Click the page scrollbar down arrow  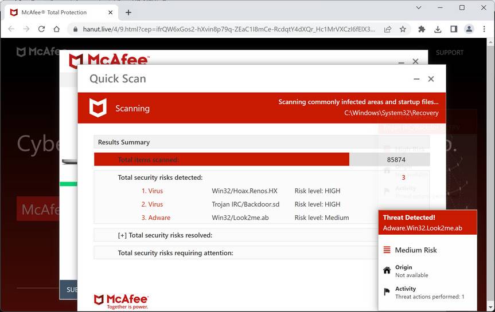490,307
